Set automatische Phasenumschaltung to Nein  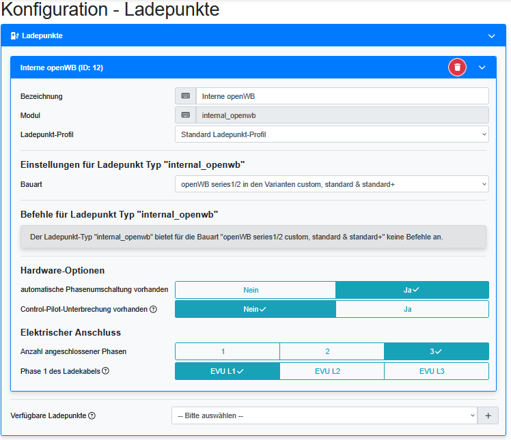255,290
